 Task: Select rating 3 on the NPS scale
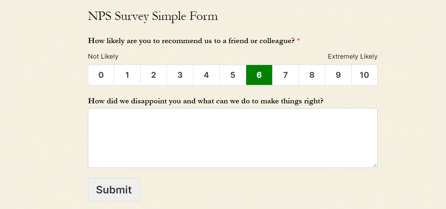click(180, 75)
